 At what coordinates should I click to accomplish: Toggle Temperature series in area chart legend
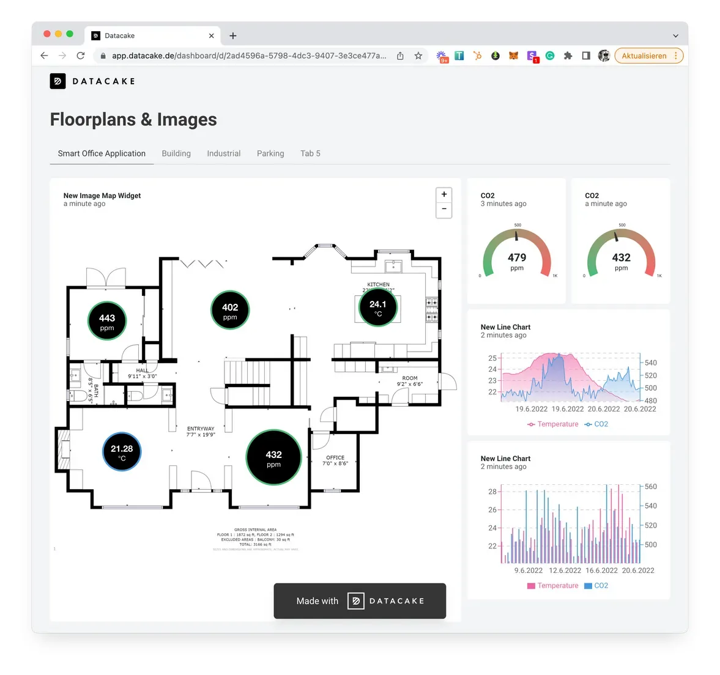point(553,424)
